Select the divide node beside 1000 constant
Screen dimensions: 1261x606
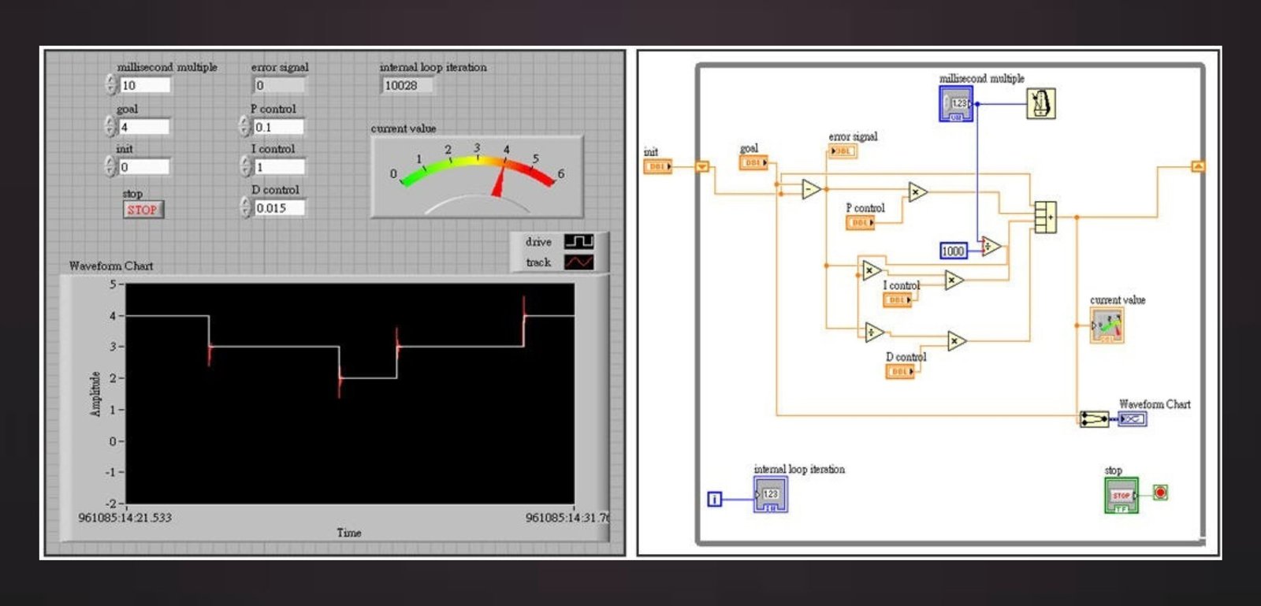click(x=991, y=247)
